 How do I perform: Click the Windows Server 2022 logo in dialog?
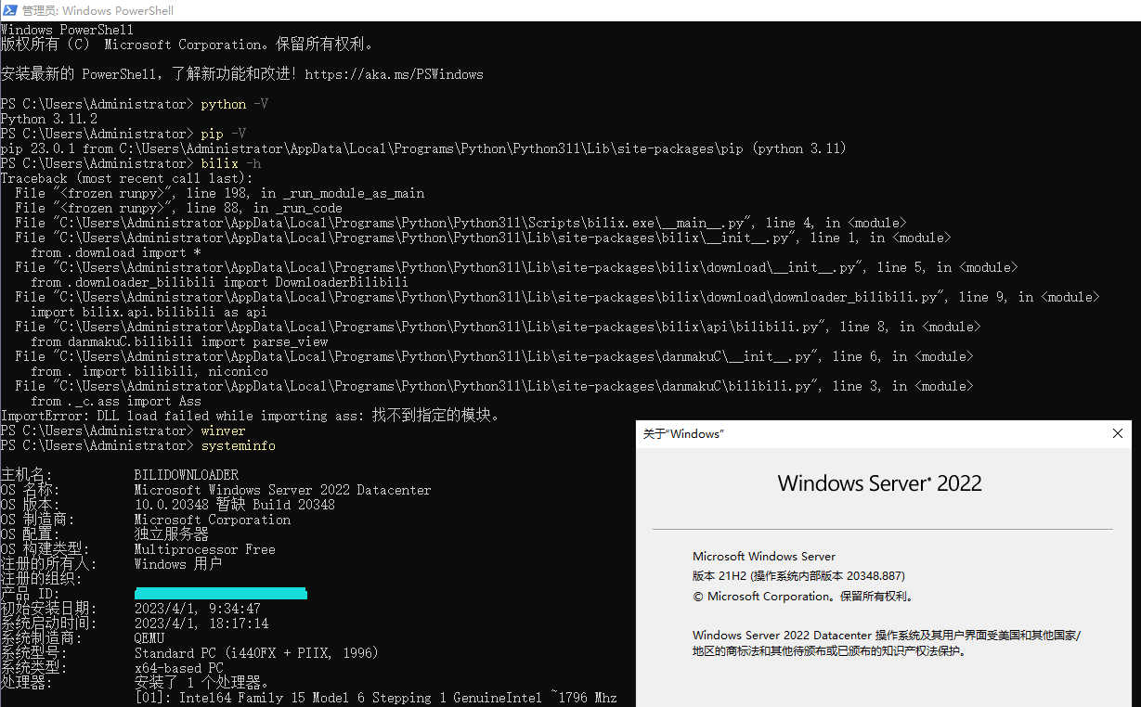(x=878, y=482)
